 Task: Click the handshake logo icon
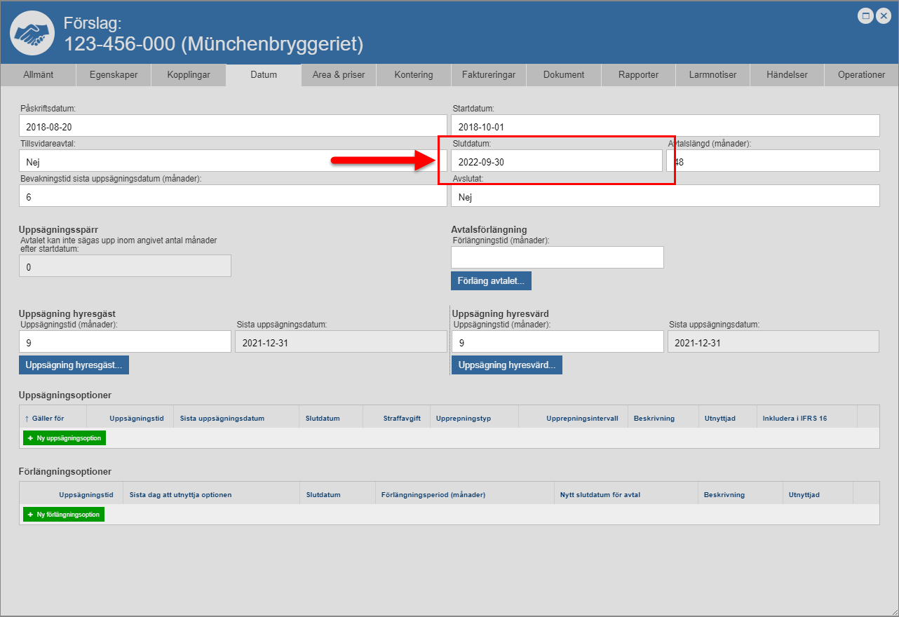coord(32,33)
